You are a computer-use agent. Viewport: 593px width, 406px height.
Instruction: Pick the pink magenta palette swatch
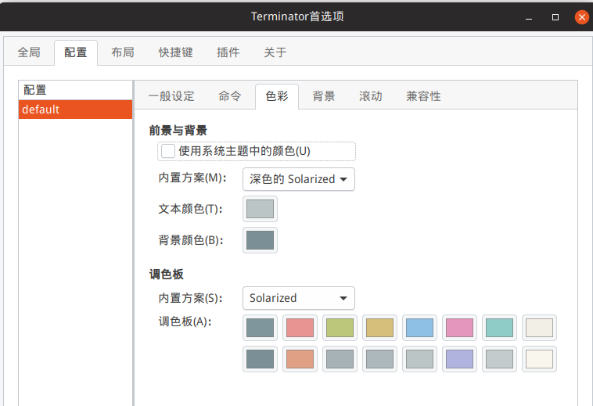click(459, 328)
